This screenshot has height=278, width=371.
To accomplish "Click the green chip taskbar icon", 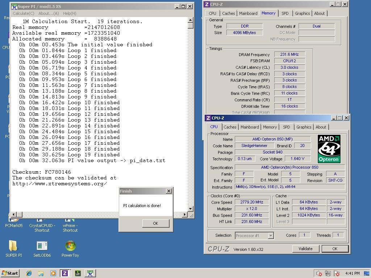I will click(78, 274).
